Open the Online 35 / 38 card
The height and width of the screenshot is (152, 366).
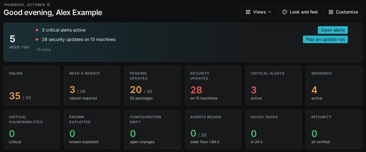pos(32,86)
